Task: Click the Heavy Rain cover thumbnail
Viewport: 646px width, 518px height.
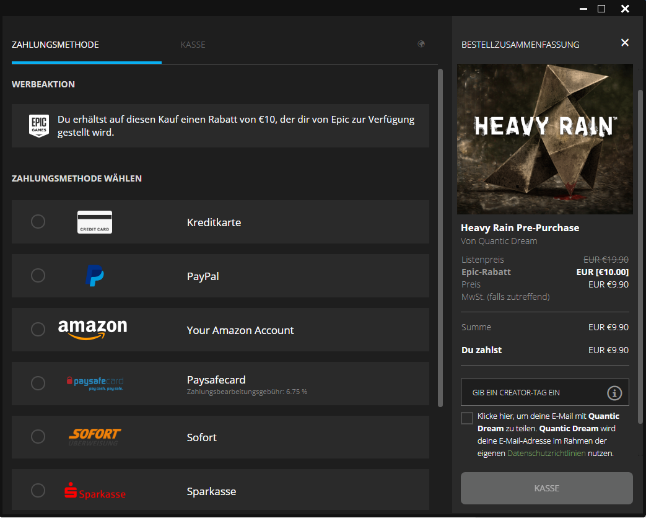Action: (x=544, y=139)
